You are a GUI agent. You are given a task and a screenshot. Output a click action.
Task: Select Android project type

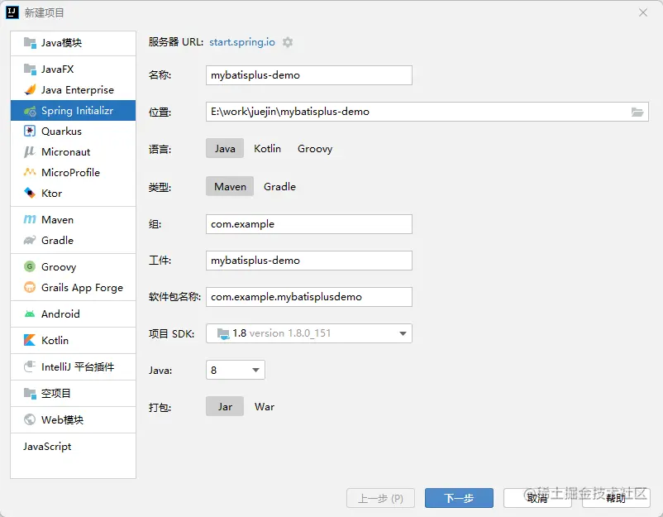[73, 314]
